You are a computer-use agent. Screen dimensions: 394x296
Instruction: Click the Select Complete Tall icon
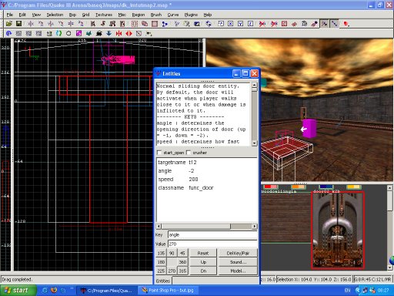click(x=93, y=24)
